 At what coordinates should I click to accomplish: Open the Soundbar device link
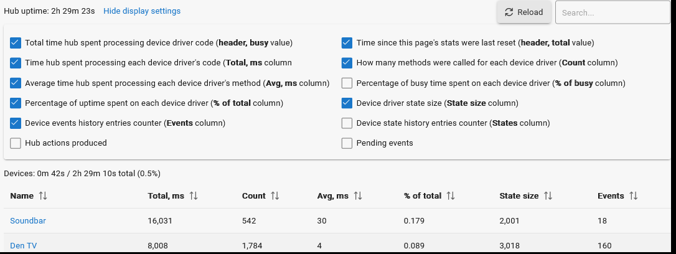[x=28, y=221]
